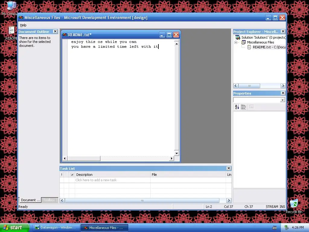Select README.txt item in Project Explorer
The image size is (309, 232).
pyautogui.click(x=269, y=47)
